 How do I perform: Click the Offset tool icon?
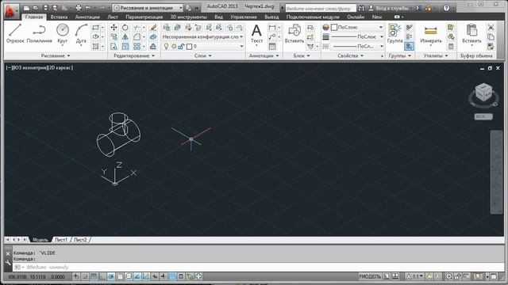pos(153,47)
